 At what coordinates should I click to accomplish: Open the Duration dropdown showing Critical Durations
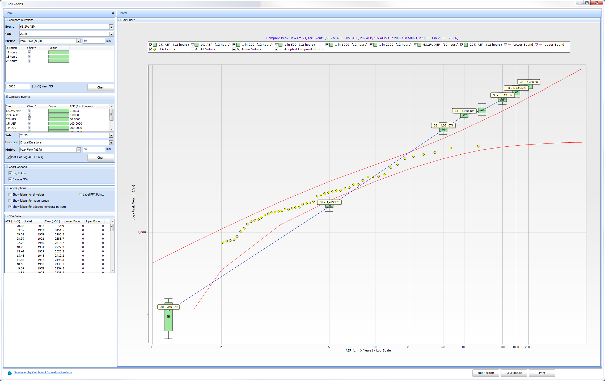[x=111, y=143]
